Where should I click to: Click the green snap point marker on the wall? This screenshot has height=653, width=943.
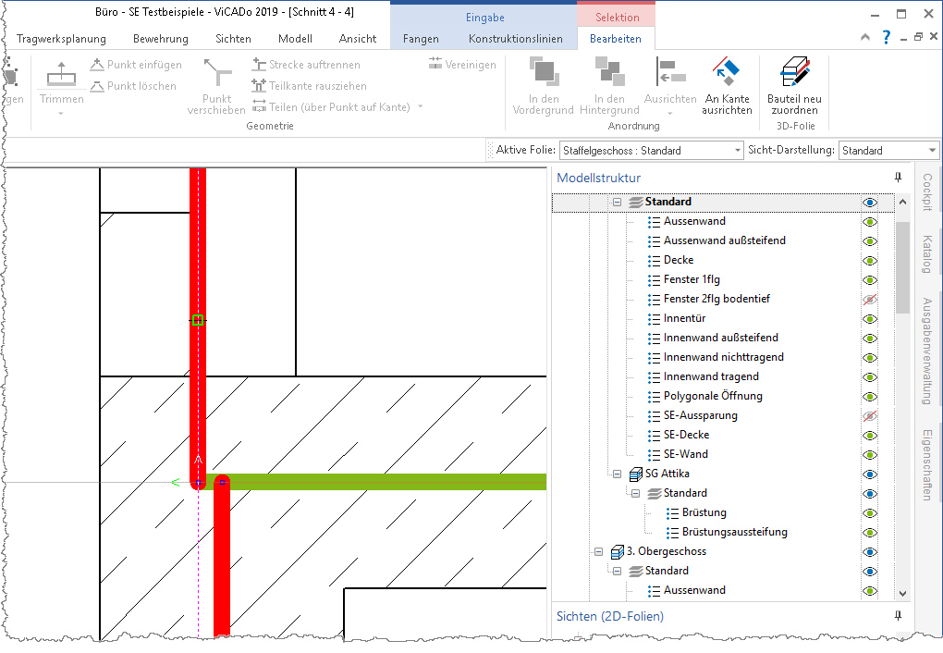pyautogui.click(x=198, y=320)
